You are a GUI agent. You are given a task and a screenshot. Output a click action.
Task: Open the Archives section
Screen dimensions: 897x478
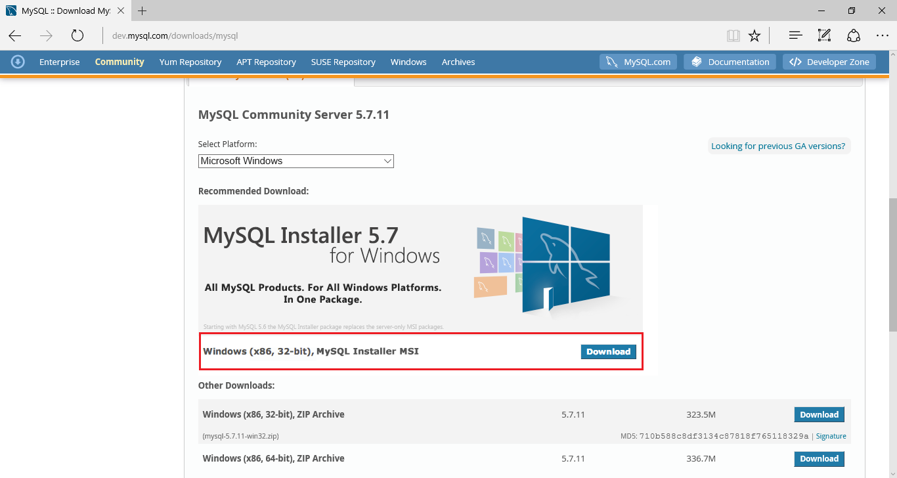coord(458,62)
